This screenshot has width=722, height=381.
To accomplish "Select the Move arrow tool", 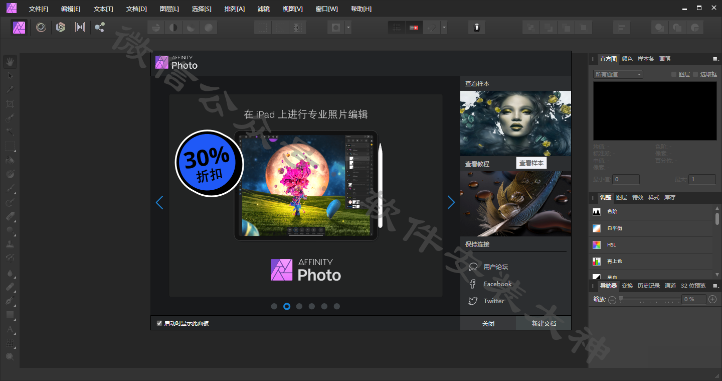I will point(10,76).
